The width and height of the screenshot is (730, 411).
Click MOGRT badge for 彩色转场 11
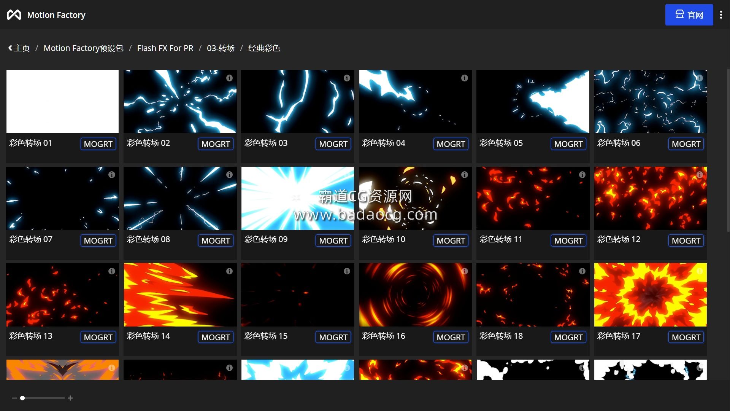click(568, 241)
